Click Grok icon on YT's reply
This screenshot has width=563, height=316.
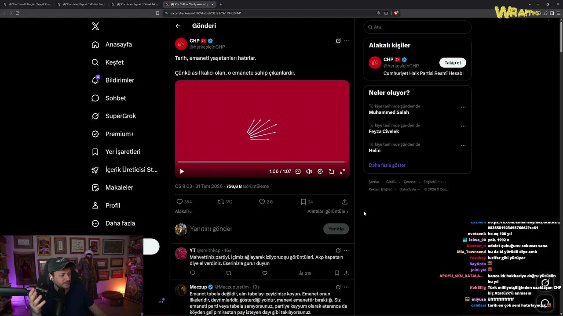coord(338,250)
